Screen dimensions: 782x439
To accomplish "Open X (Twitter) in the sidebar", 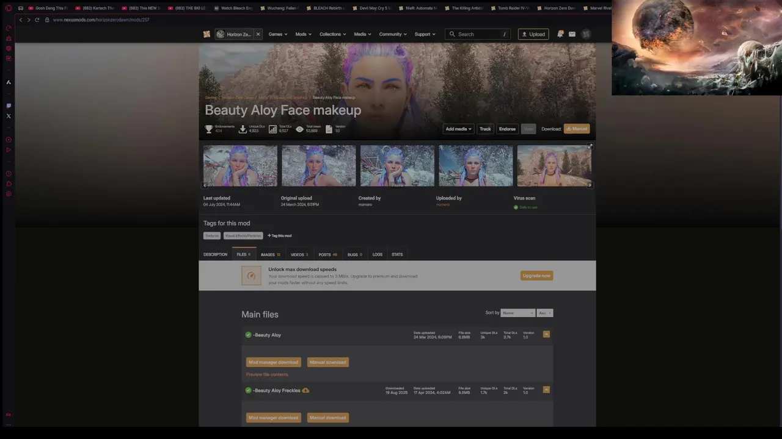I will pyautogui.click(x=9, y=116).
